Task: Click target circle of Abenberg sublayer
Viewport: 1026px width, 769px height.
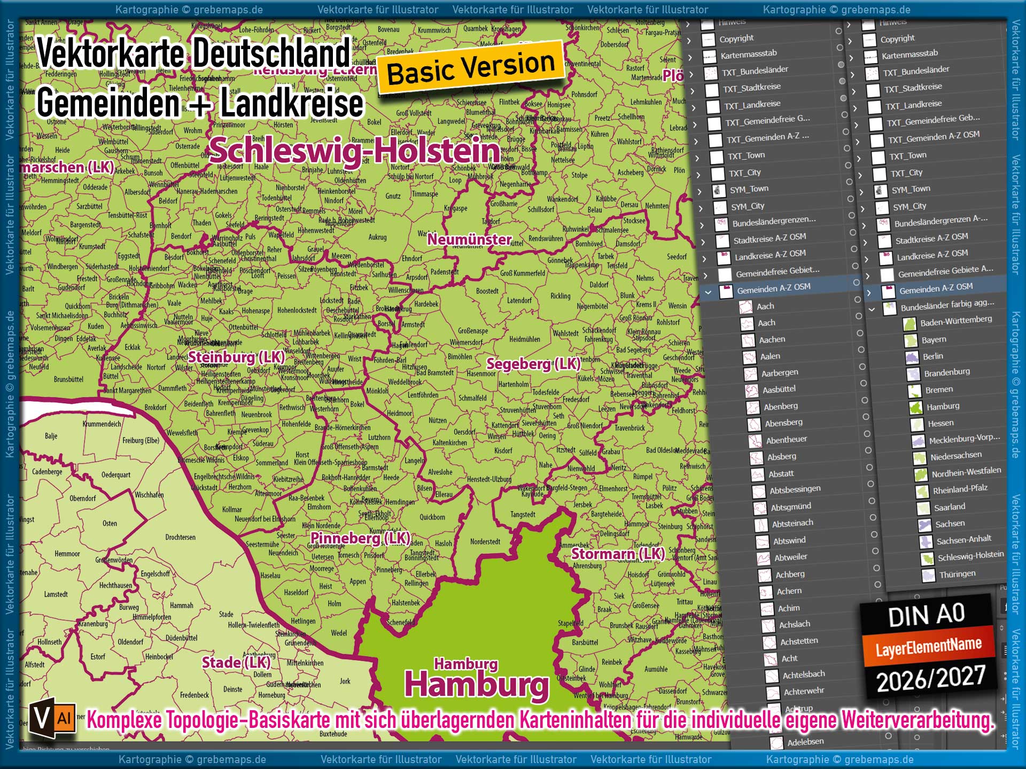Action: (x=865, y=400)
